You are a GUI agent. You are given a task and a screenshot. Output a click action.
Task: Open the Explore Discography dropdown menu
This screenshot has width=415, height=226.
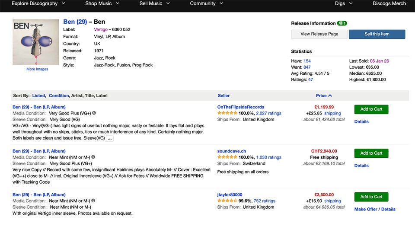pos(38,3)
